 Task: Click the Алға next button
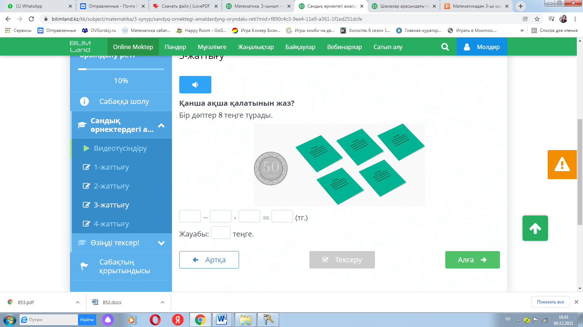pos(473,260)
